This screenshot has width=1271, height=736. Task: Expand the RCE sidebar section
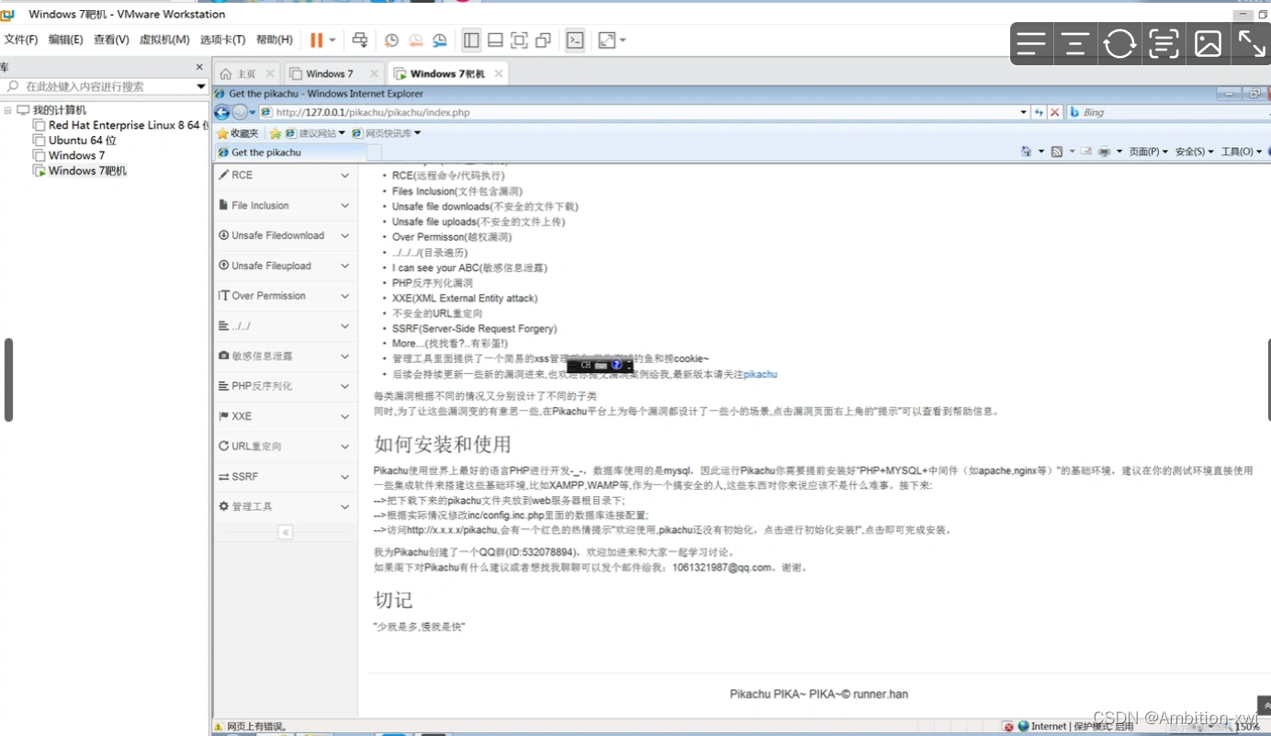click(286, 176)
